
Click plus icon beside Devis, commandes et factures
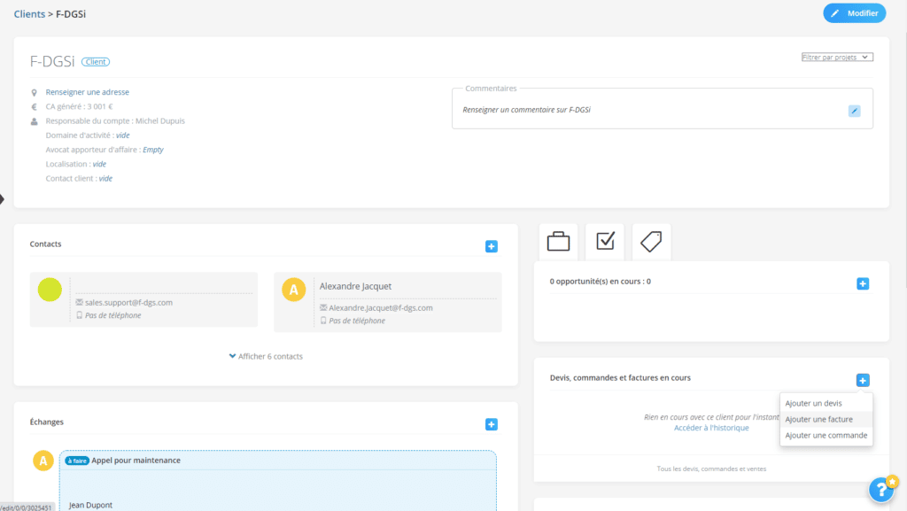pos(863,380)
